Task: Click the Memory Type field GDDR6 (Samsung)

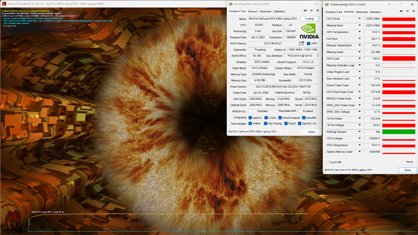Action: pos(263,74)
